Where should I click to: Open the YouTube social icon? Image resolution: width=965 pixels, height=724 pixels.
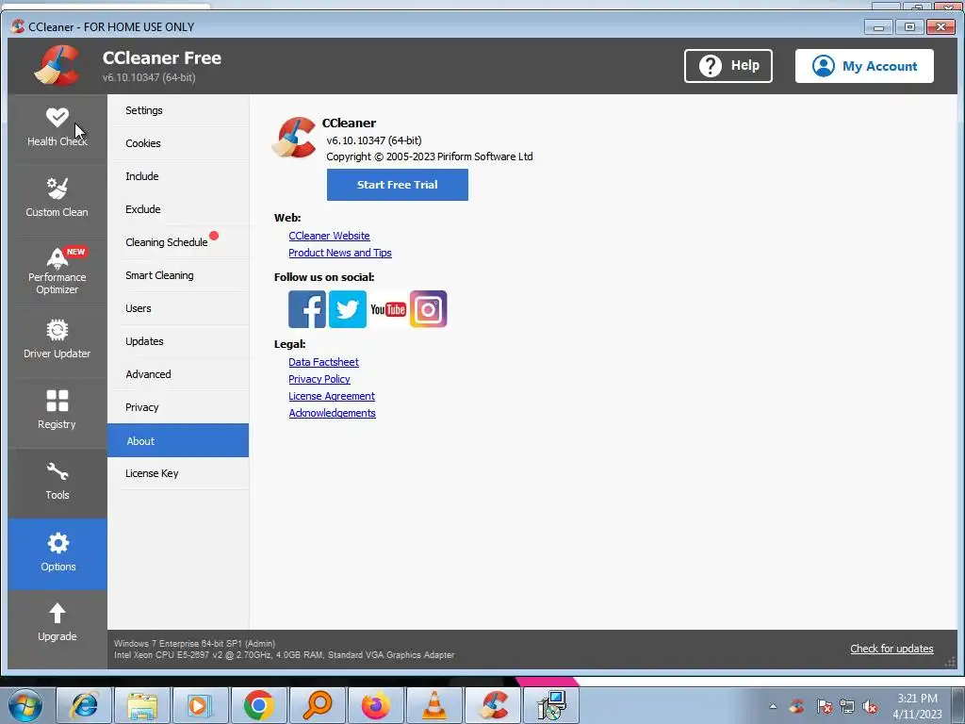pyautogui.click(x=387, y=309)
